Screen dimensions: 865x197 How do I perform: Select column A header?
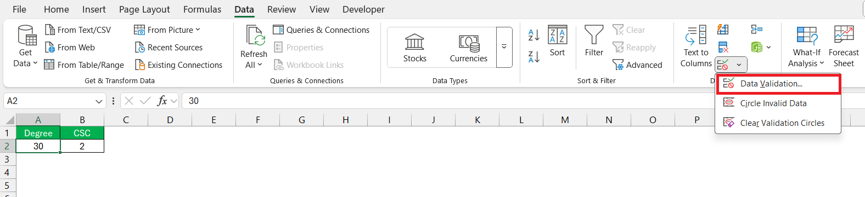pyautogui.click(x=38, y=120)
